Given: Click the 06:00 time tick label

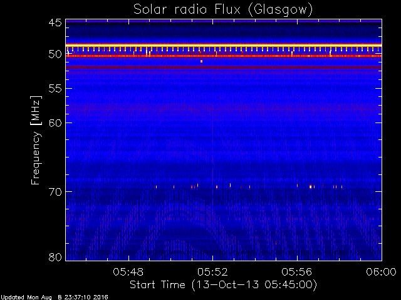Looking at the screenshot, I should click(382, 272).
